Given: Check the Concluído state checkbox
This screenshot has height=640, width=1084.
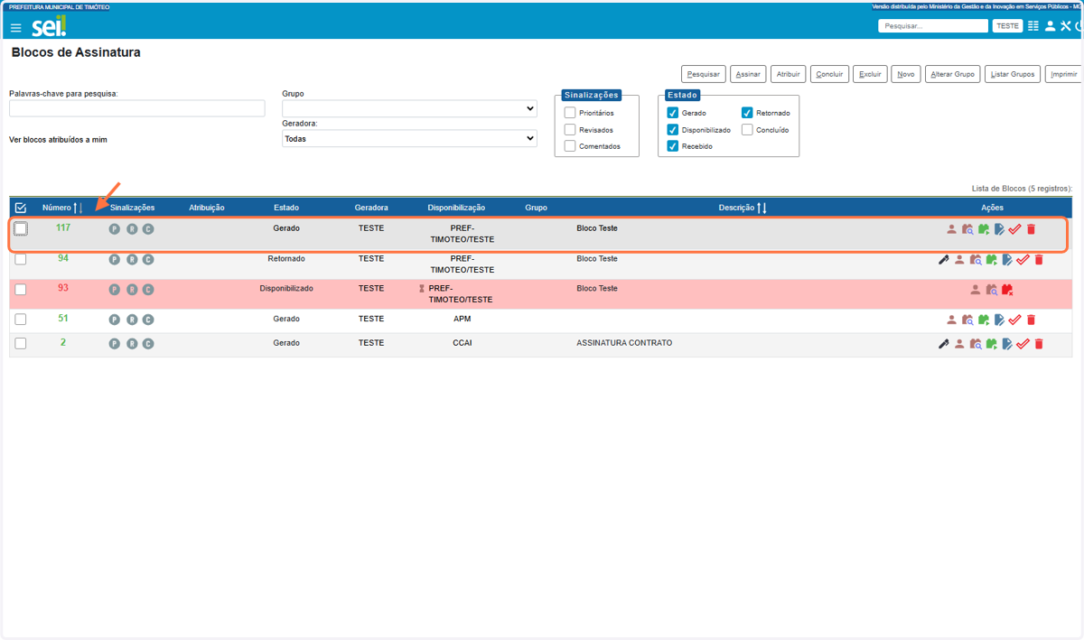Looking at the screenshot, I should (x=747, y=130).
